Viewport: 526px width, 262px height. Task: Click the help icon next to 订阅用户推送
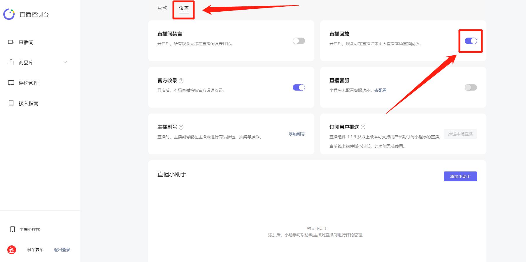pyautogui.click(x=363, y=127)
